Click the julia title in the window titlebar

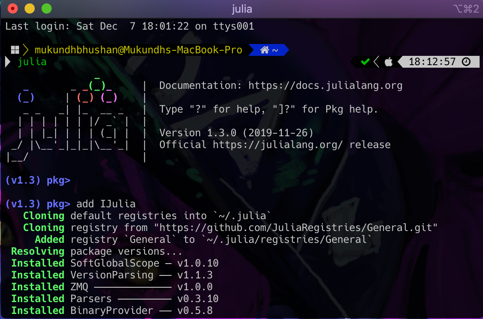pos(241,8)
